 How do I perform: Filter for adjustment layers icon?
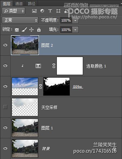(x=42, y=11)
